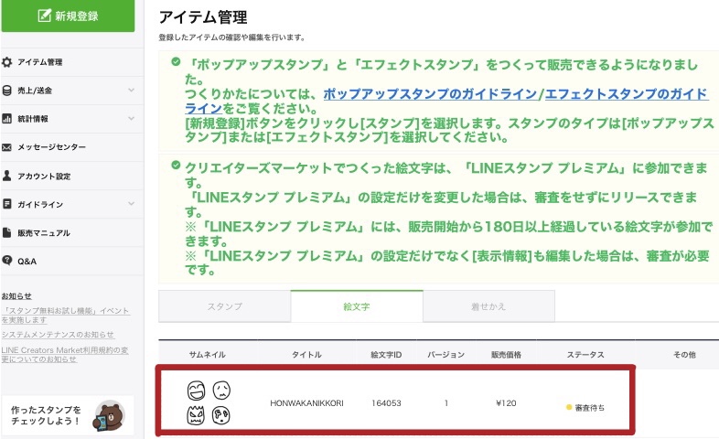
Task: Open ガイドライン sidebar item
Action: click(72, 204)
